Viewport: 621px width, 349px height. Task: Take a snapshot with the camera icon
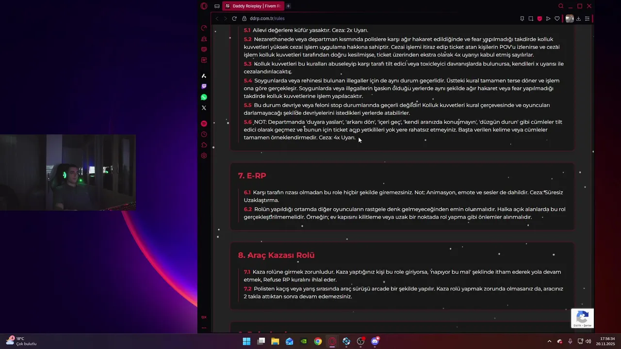pyautogui.click(x=531, y=18)
